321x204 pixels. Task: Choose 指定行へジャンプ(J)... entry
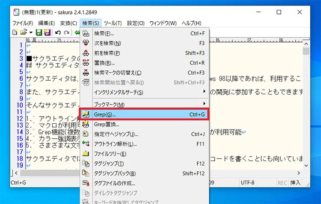pos(145,134)
